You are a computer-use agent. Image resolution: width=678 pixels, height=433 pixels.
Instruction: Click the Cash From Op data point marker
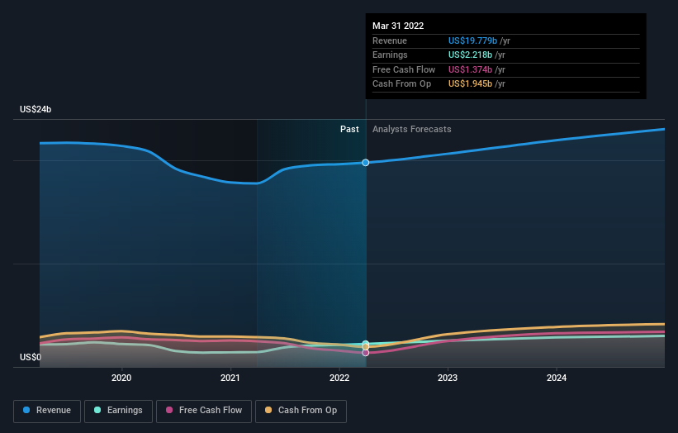pos(365,347)
